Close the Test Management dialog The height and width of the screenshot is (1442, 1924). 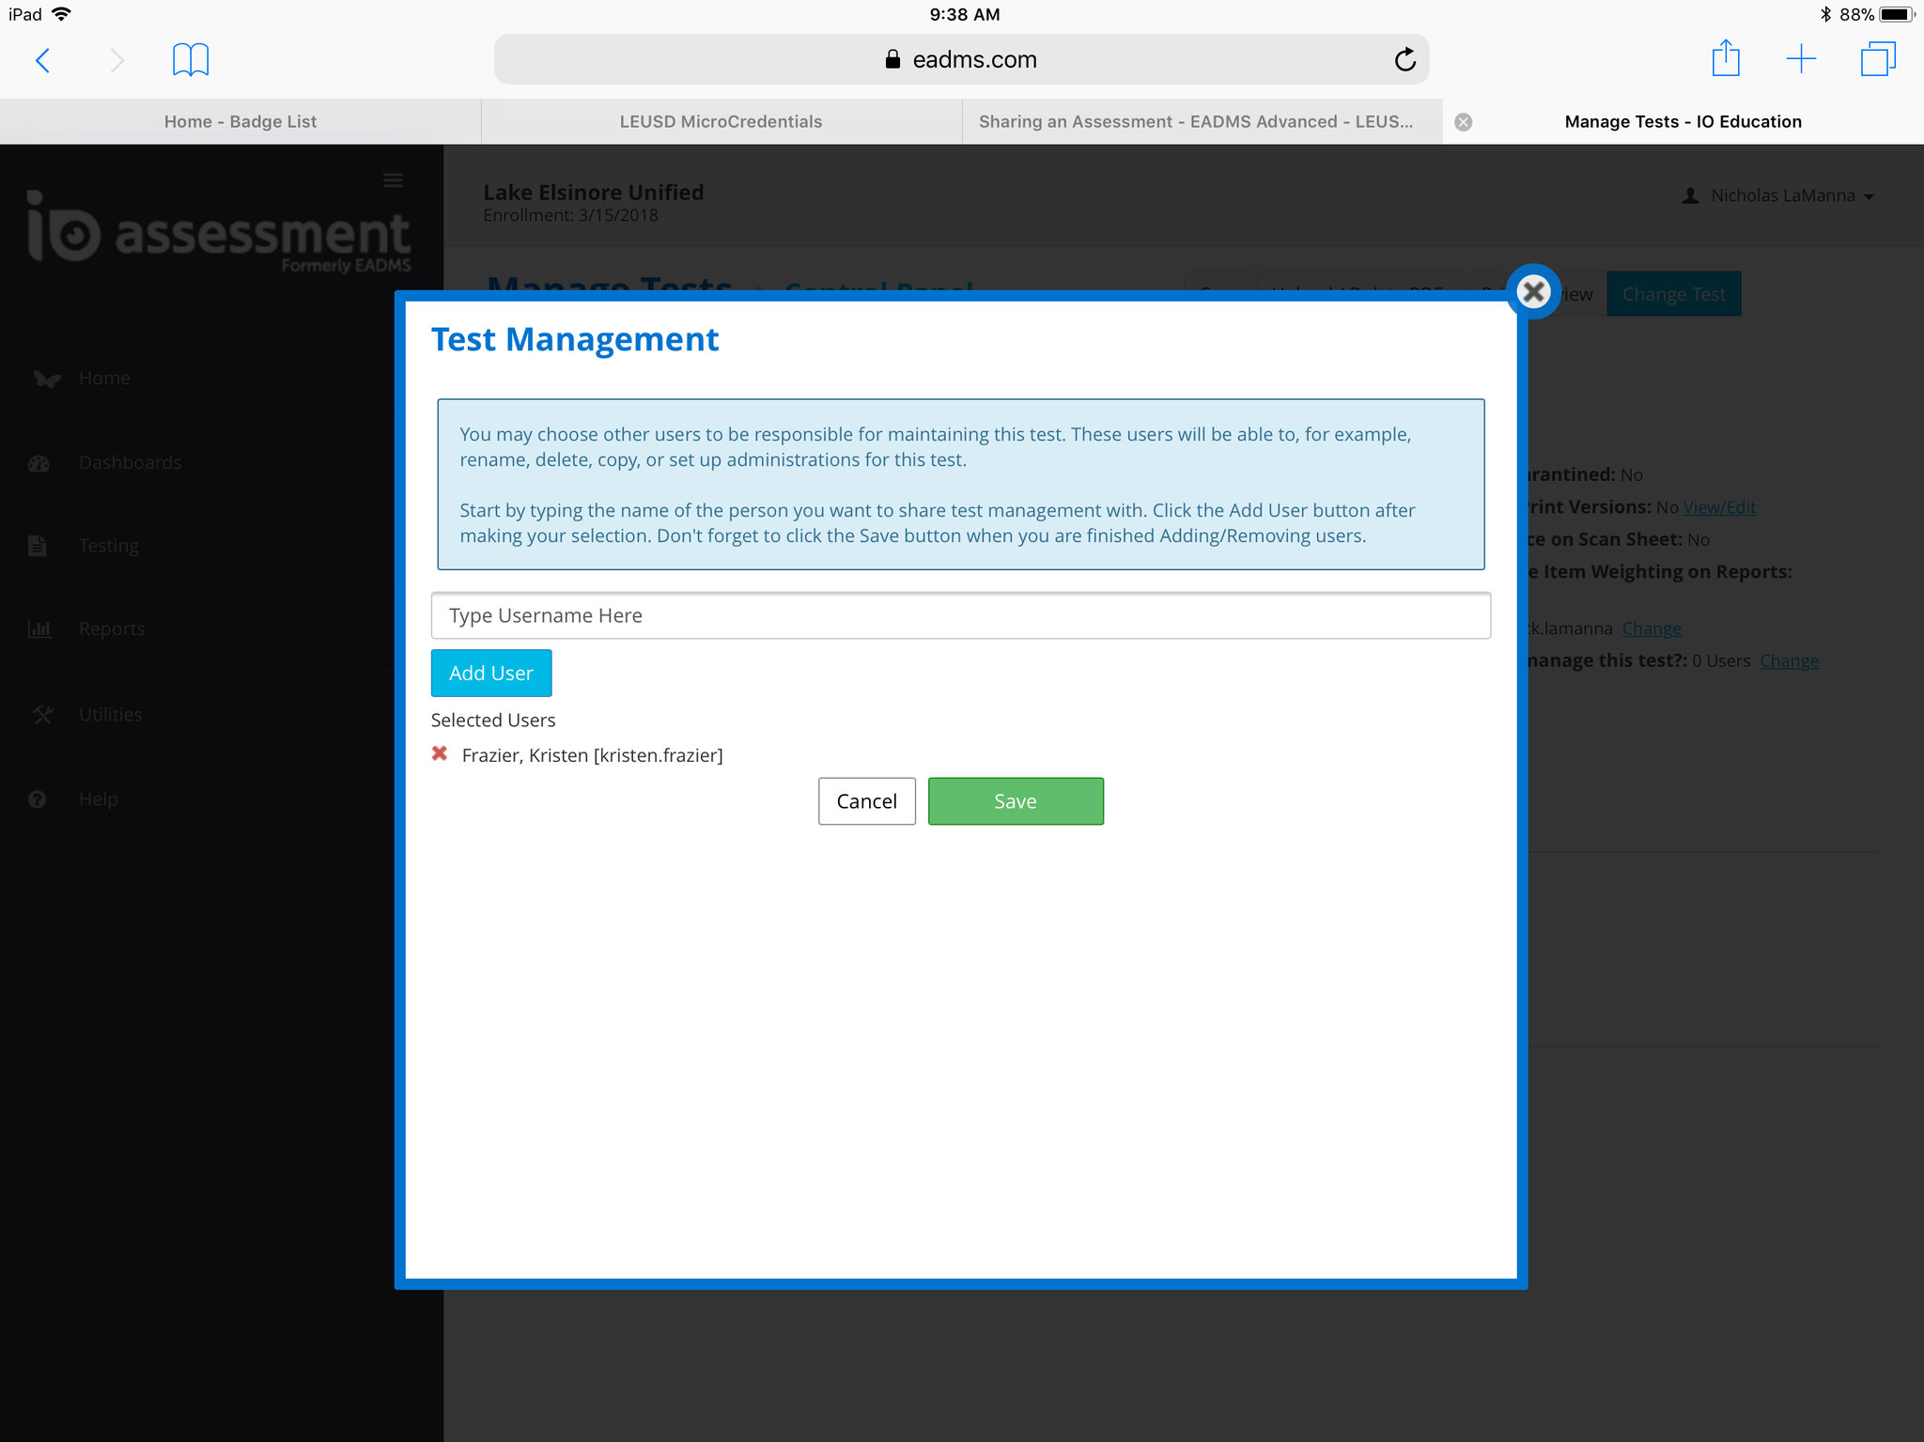click(1533, 292)
